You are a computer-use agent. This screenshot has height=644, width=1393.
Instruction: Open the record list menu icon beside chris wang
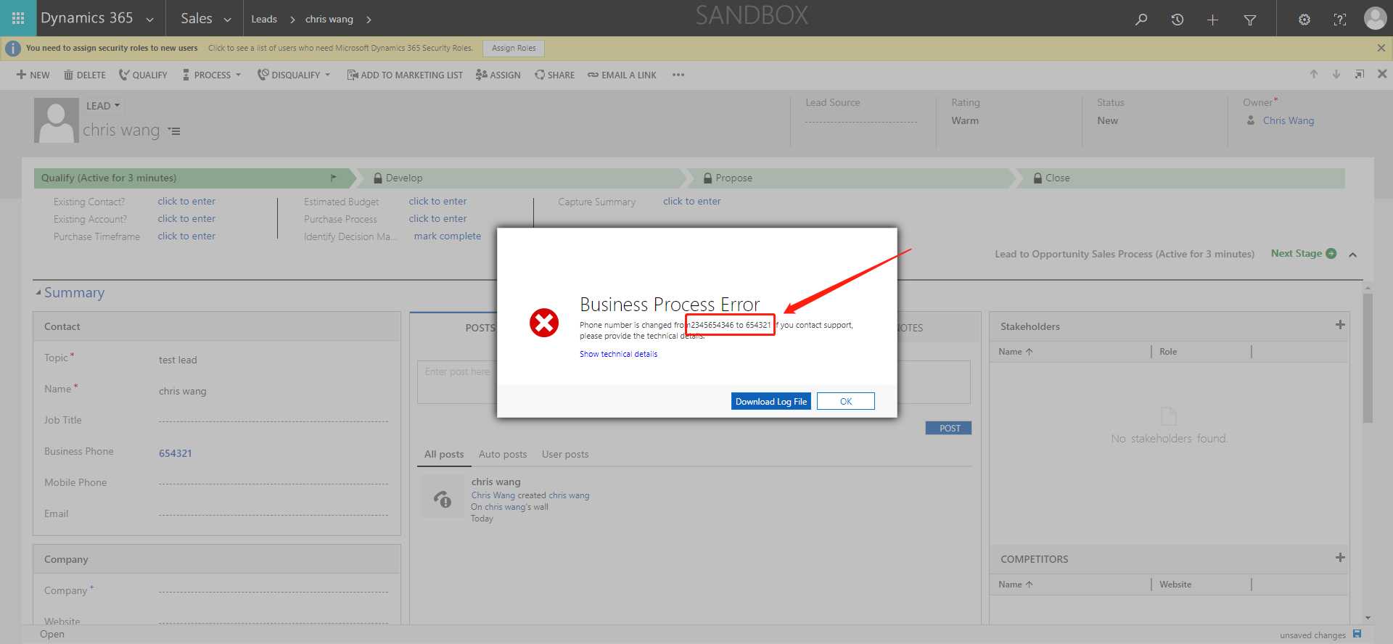coord(174,131)
